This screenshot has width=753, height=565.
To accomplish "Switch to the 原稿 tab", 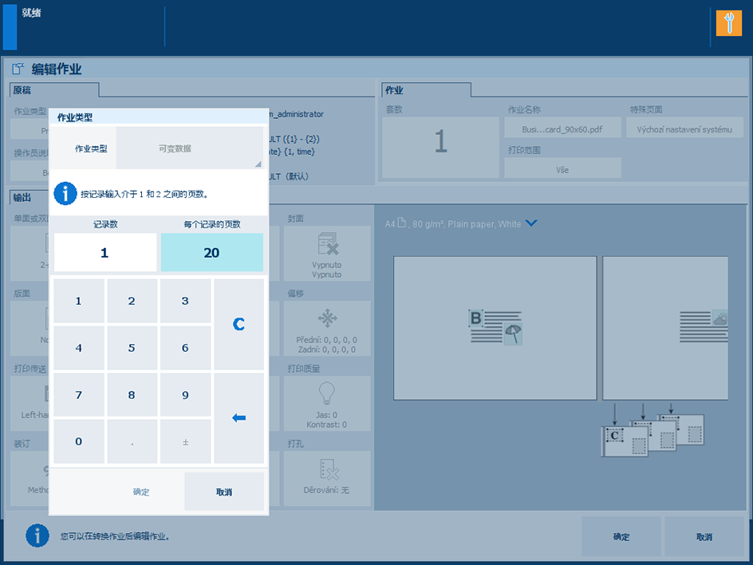I will (54, 90).
